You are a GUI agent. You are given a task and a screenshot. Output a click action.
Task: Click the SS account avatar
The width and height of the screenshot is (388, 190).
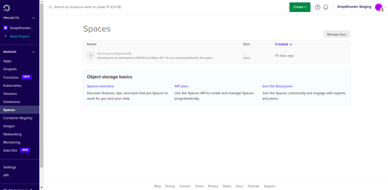(379, 7)
